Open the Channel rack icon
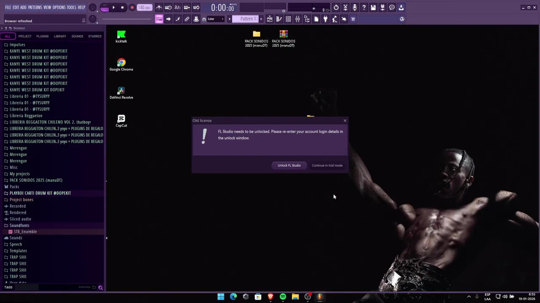Viewport: 540px width, 303px height. pos(288,19)
